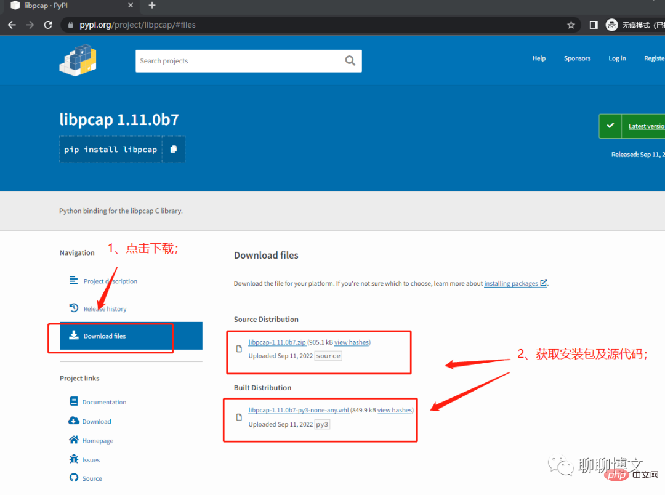The image size is (665, 495).
Task: Click the incognito profile icon
Action: [x=611, y=25]
